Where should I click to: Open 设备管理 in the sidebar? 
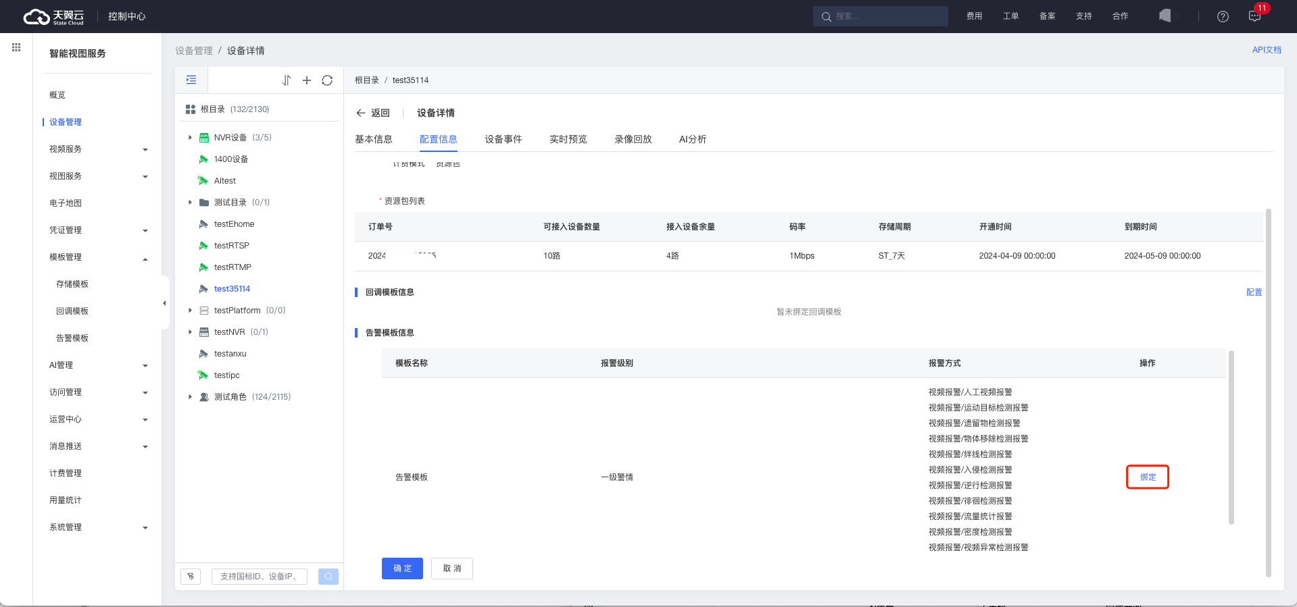(x=66, y=122)
